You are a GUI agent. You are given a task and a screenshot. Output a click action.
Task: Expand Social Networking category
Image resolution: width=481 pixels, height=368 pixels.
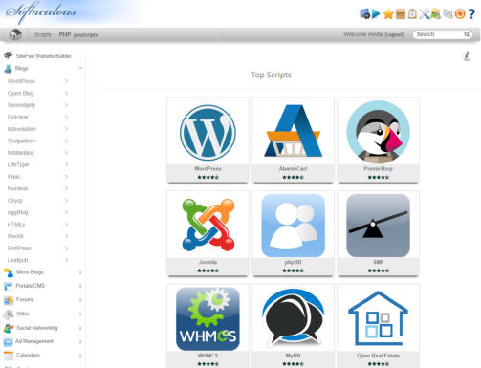click(x=43, y=328)
